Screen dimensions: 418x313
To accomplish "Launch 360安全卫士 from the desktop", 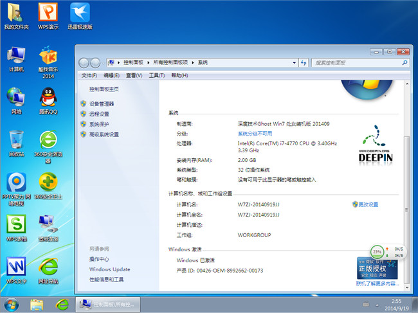I will (x=48, y=186).
